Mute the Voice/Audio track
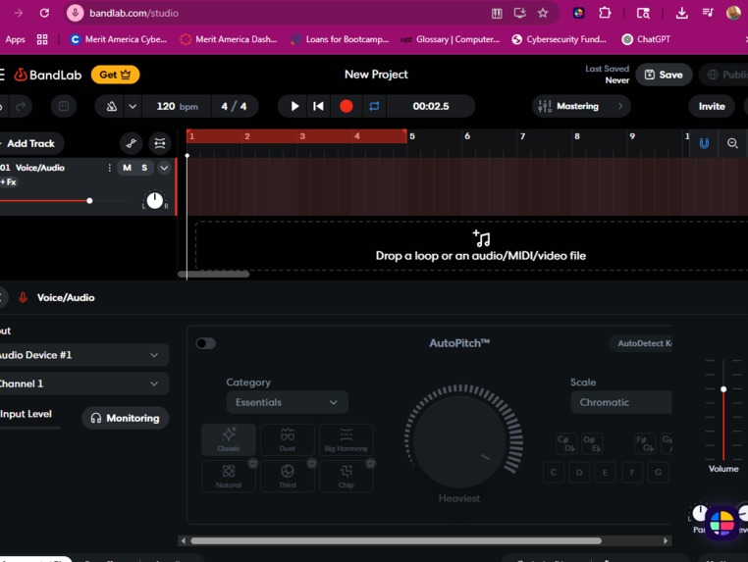748x562 pixels. click(x=127, y=168)
